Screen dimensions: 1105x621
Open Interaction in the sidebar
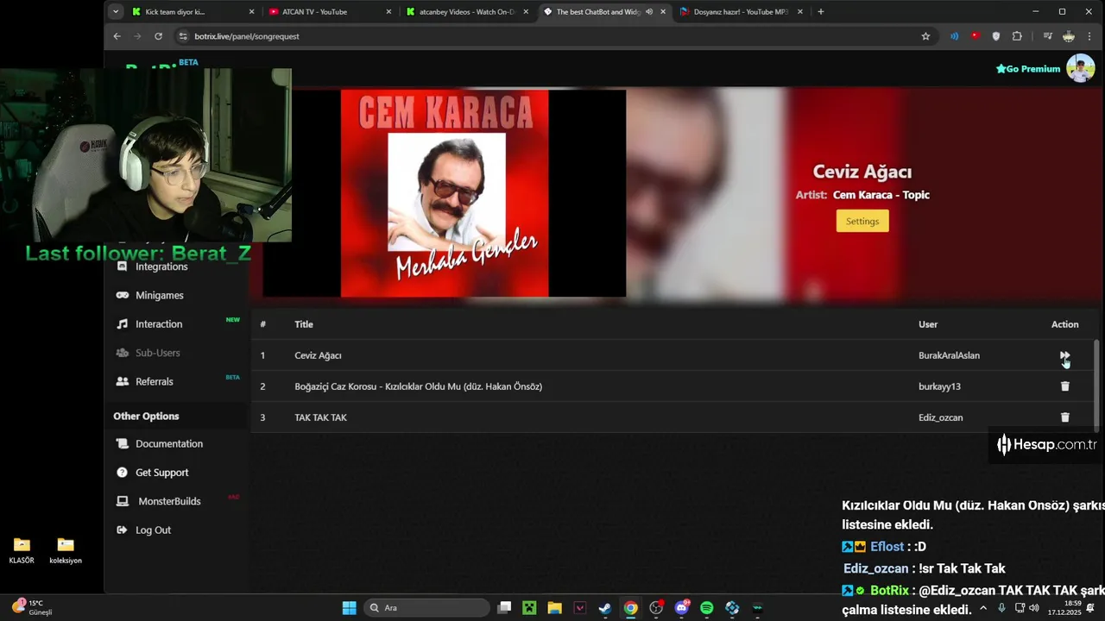[159, 324]
